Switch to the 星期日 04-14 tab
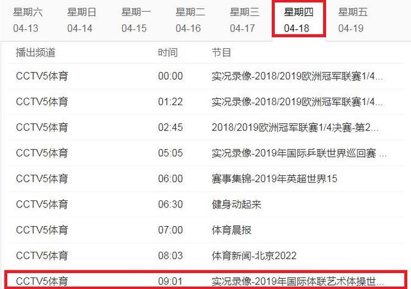The width and height of the screenshot is (411, 289). [x=82, y=20]
